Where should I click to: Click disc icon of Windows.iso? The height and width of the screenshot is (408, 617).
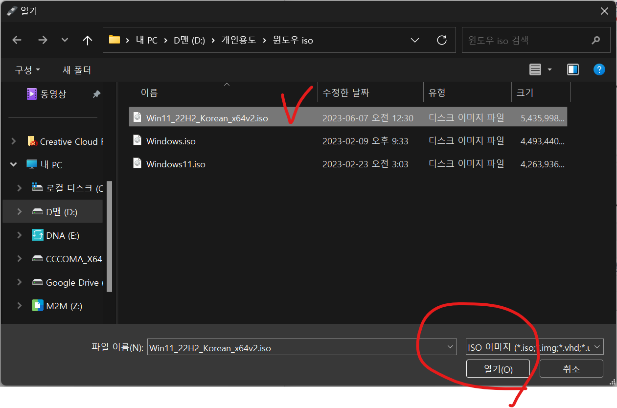pyautogui.click(x=137, y=140)
